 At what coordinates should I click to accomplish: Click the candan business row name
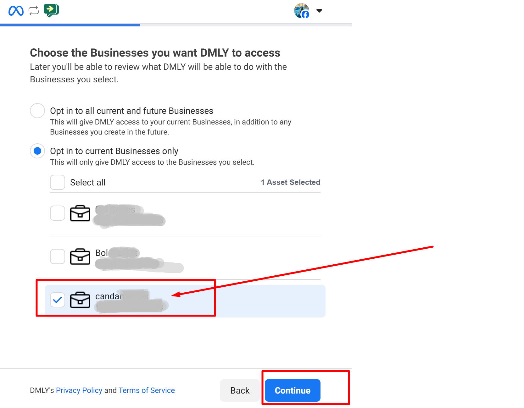(x=109, y=296)
